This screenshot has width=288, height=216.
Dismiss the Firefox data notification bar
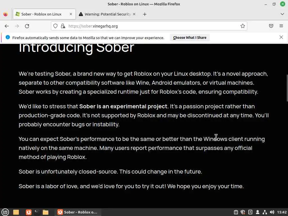(x=281, y=37)
